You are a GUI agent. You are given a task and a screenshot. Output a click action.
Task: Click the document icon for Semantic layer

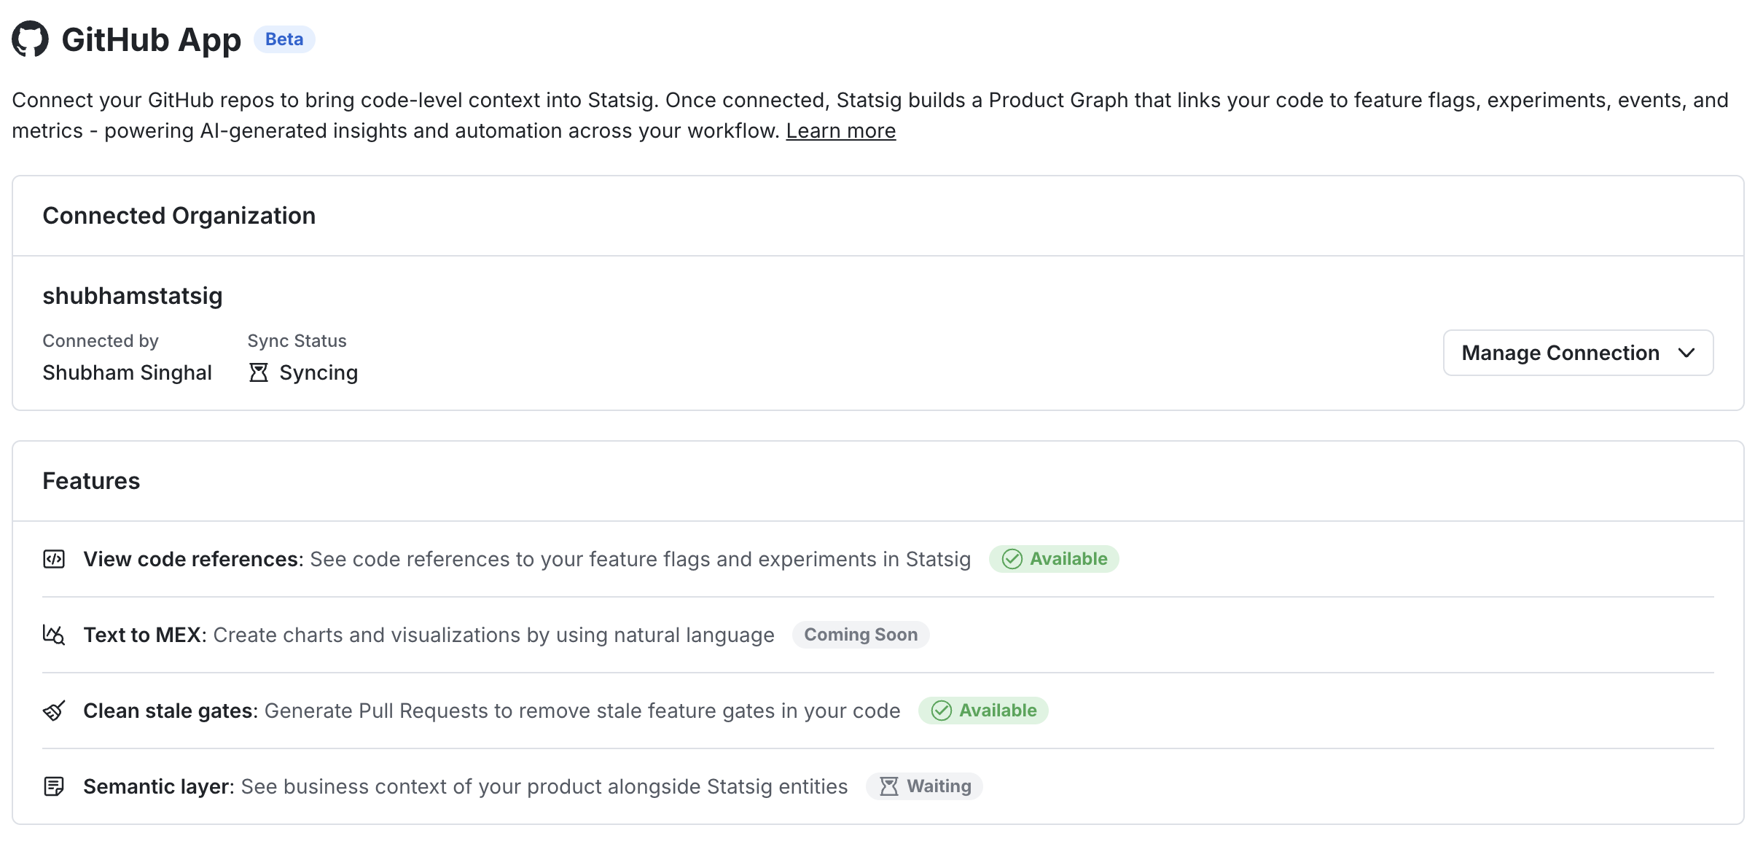pos(54,786)
